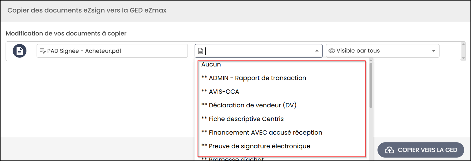The width and height of the screenshot is (471, 161).
Task: Click the round dark document icon
Action: coord(20,51)
